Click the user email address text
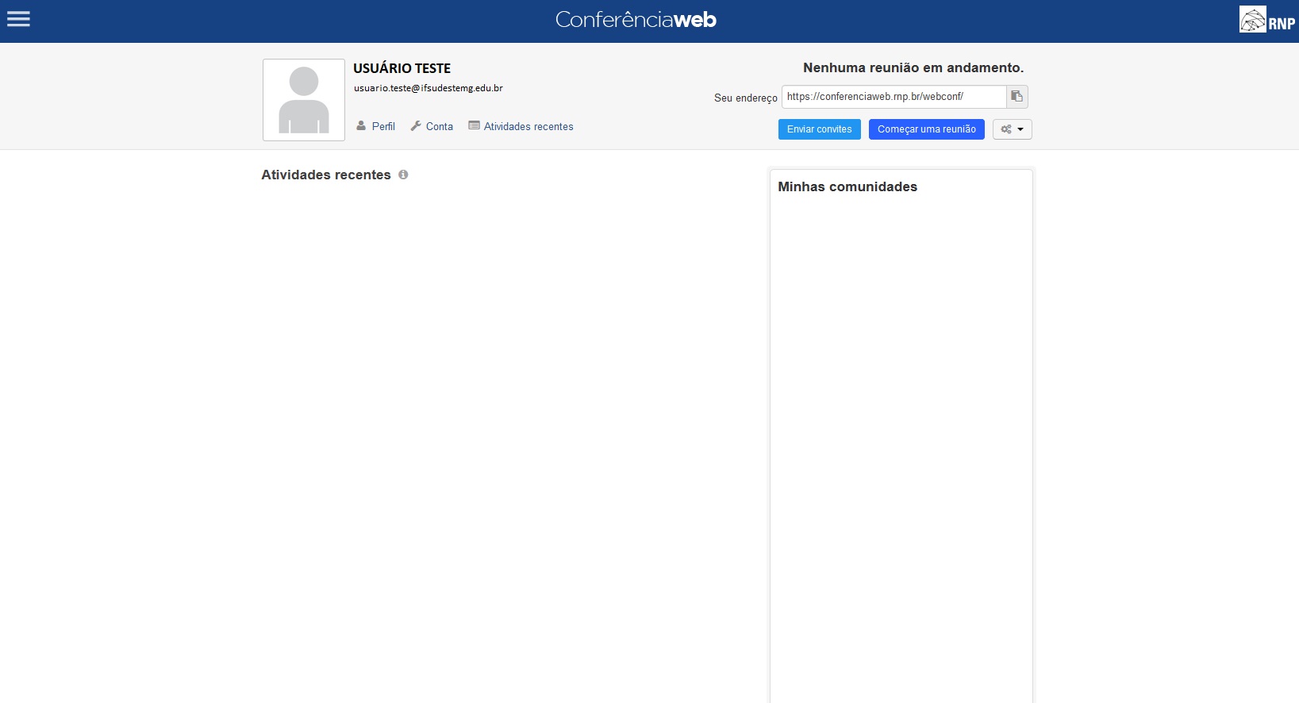 click(428, 88)
